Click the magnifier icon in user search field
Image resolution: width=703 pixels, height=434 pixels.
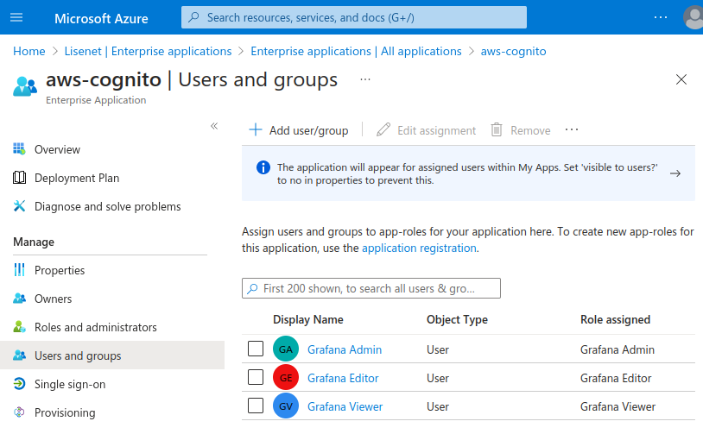253,288
